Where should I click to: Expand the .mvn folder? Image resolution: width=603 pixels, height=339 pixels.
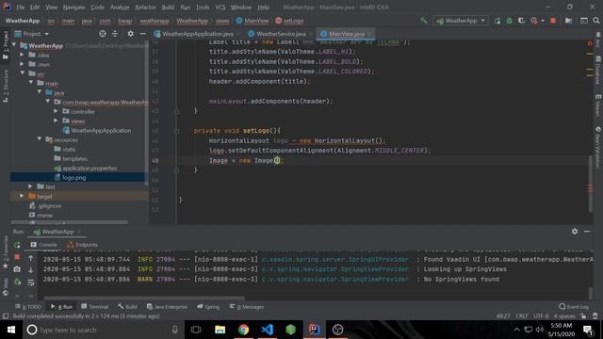(22, 64)
